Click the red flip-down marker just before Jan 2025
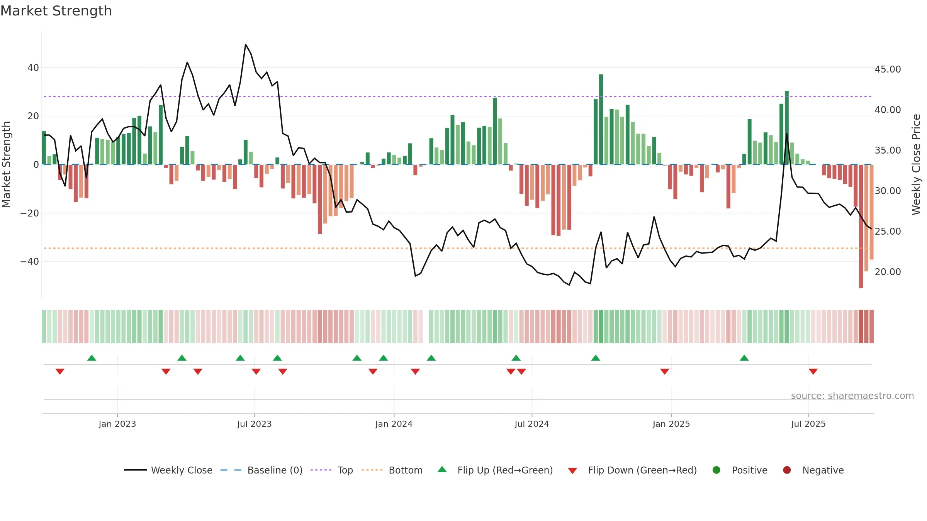Viewport: 927px width, 521px height. click(665, 372)
